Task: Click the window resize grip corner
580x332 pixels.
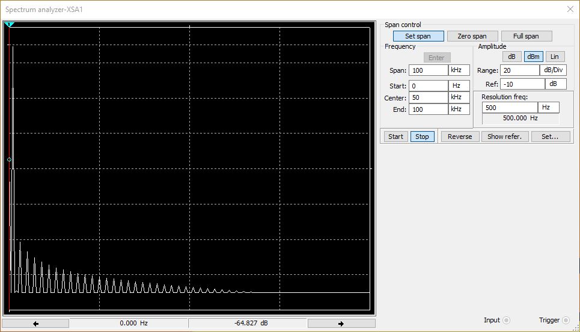Action: [576, 328]
